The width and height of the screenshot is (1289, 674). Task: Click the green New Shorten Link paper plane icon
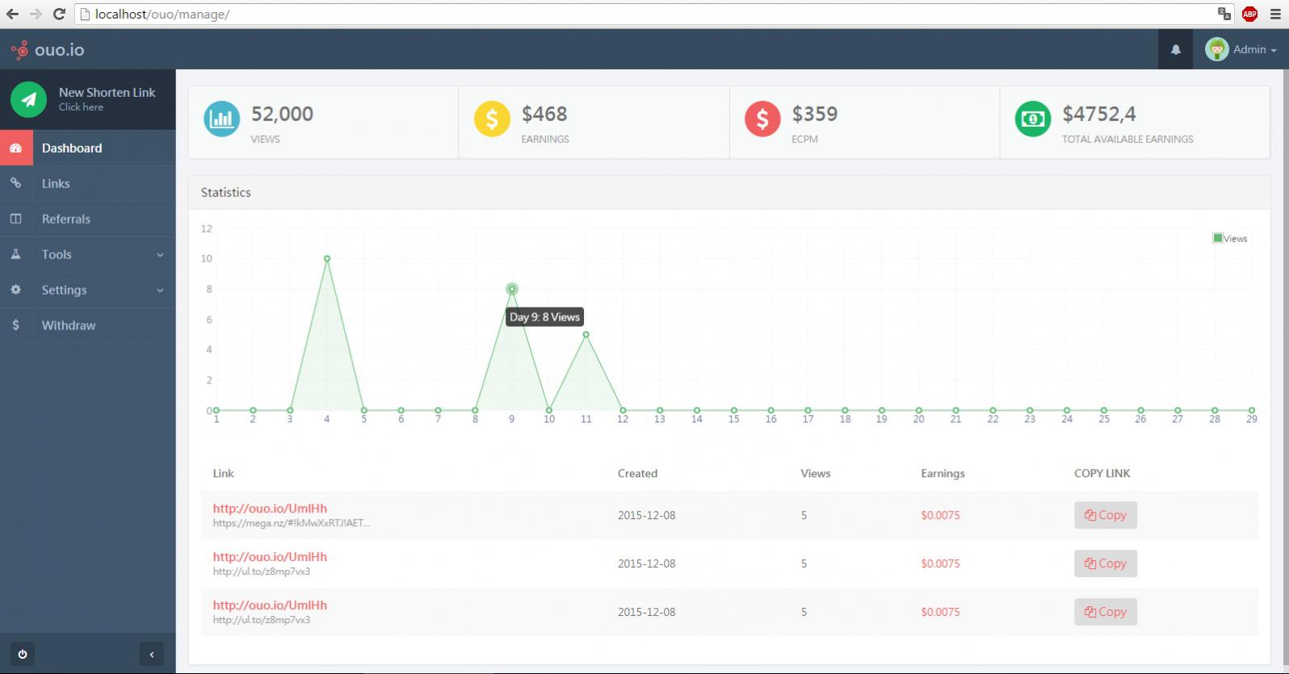28,99
